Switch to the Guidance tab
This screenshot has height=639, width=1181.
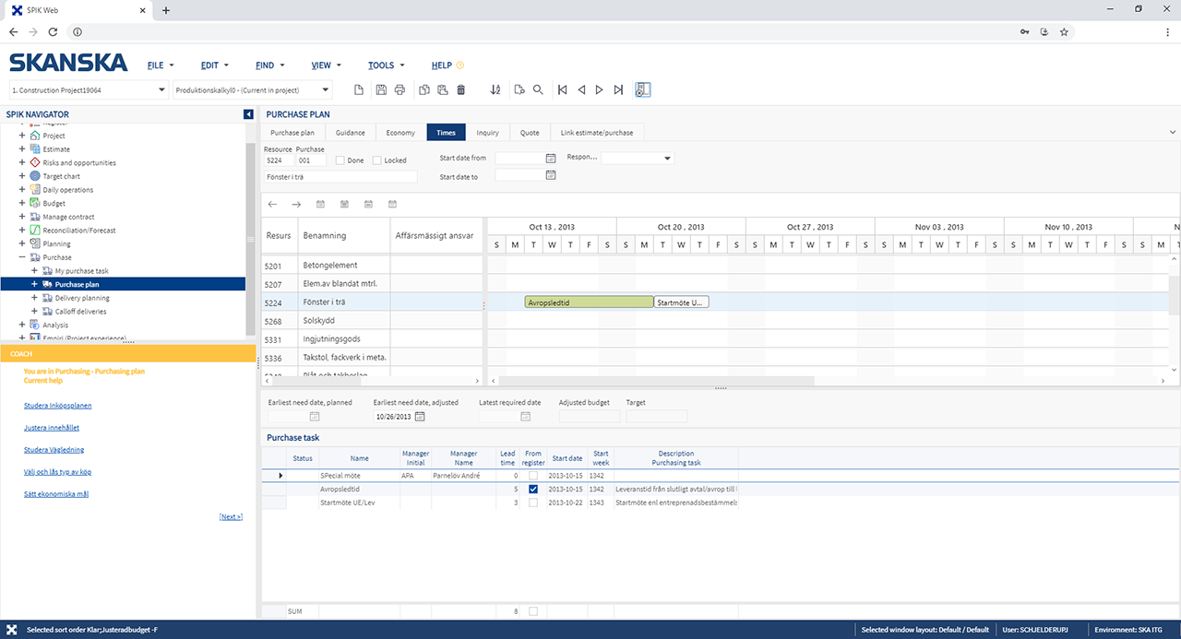pyautogui.click(x=351, y=133)
